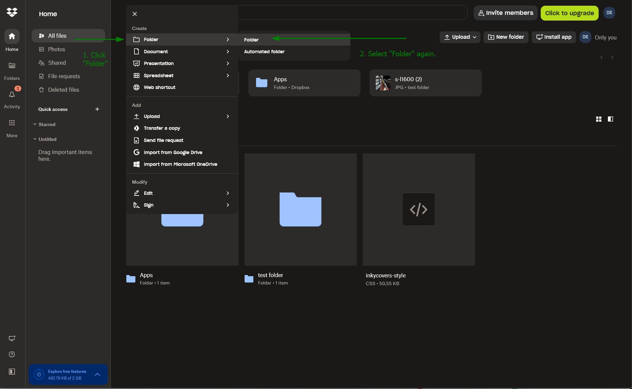Toggle the sidebar collapse icon at bottom
Viewport: 632px width, 389px height.
click(x=12, y=371)
